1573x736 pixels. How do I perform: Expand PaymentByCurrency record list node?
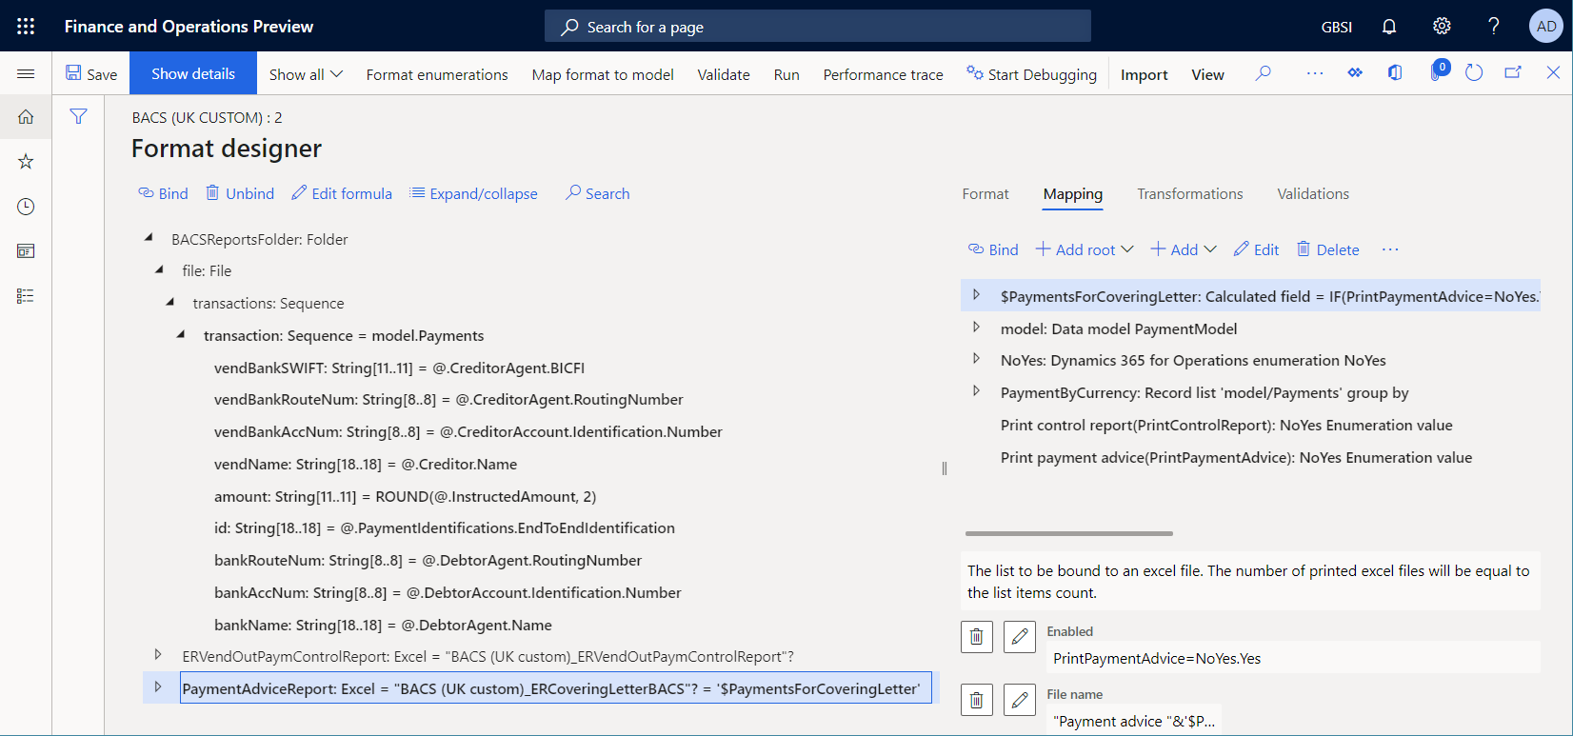coord(976,391)
